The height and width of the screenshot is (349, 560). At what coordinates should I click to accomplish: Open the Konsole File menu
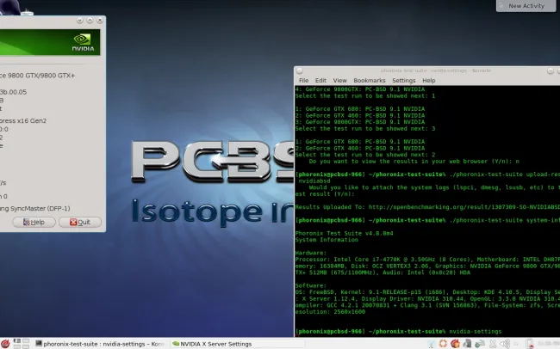click(303, 80)
